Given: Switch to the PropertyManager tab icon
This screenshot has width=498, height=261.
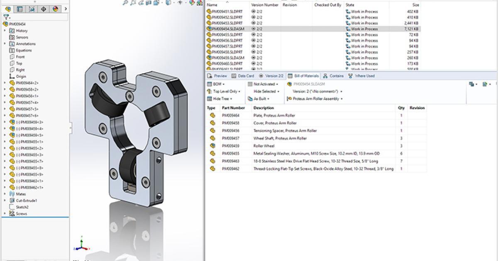Looking at the screenshot, I should pyautogui.click(x=20, y=9).
